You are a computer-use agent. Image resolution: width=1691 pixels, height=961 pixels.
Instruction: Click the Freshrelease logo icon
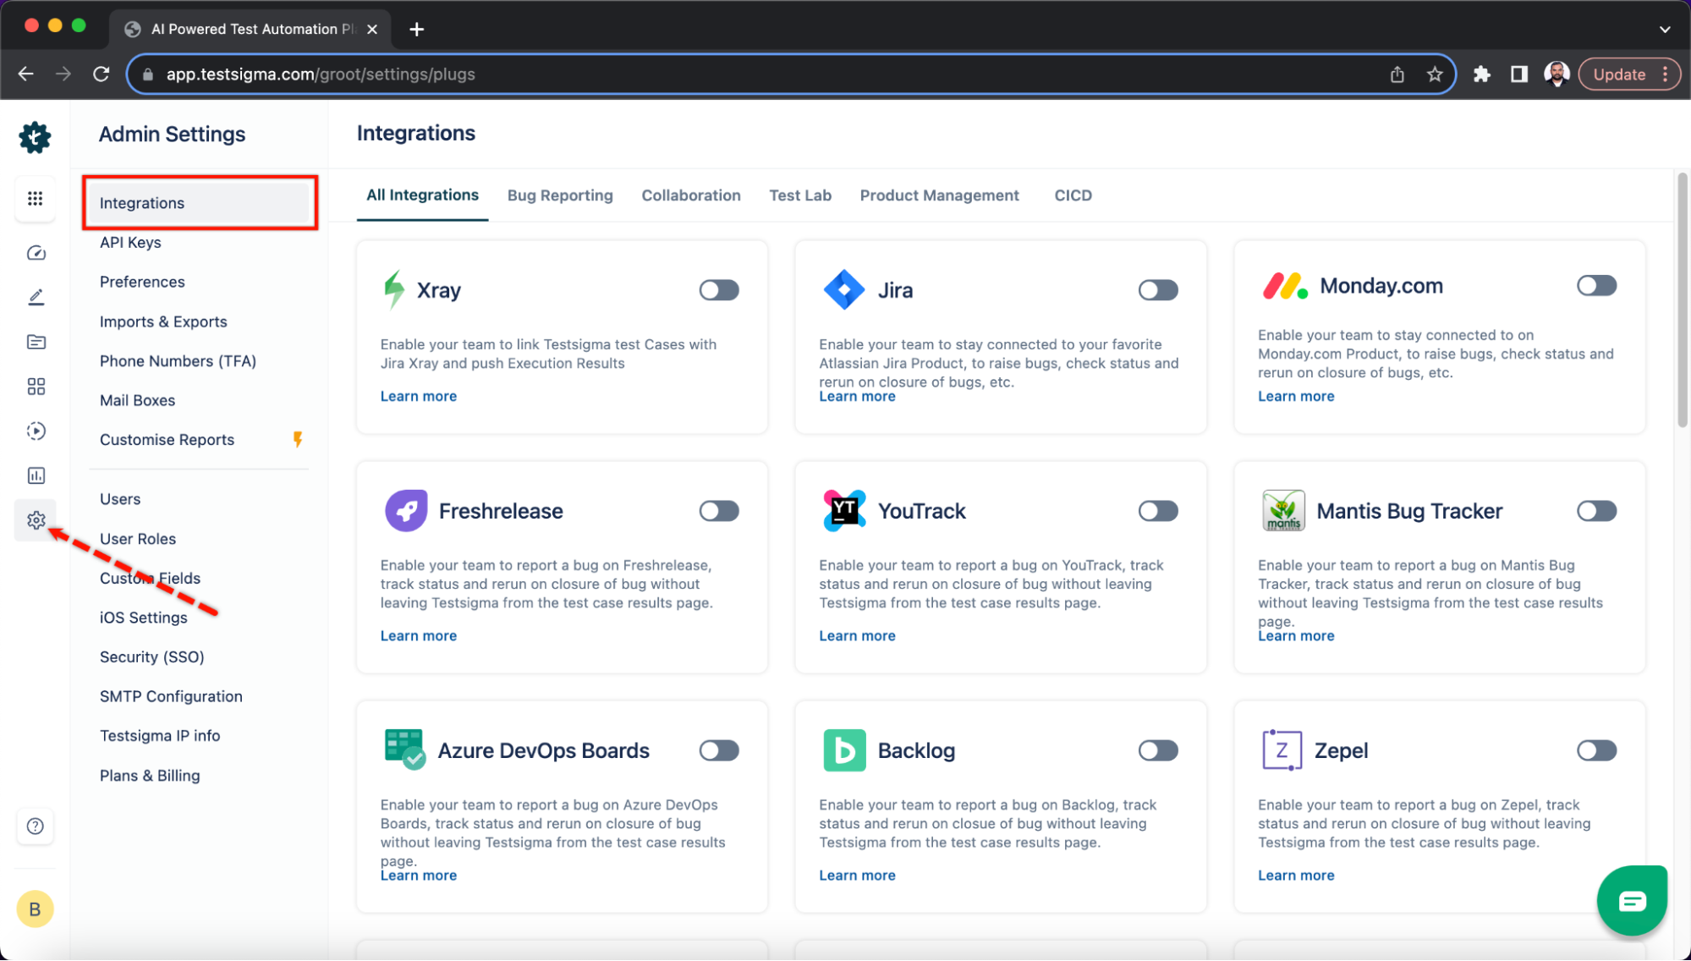pyautogui.click(x=406, y=511)
